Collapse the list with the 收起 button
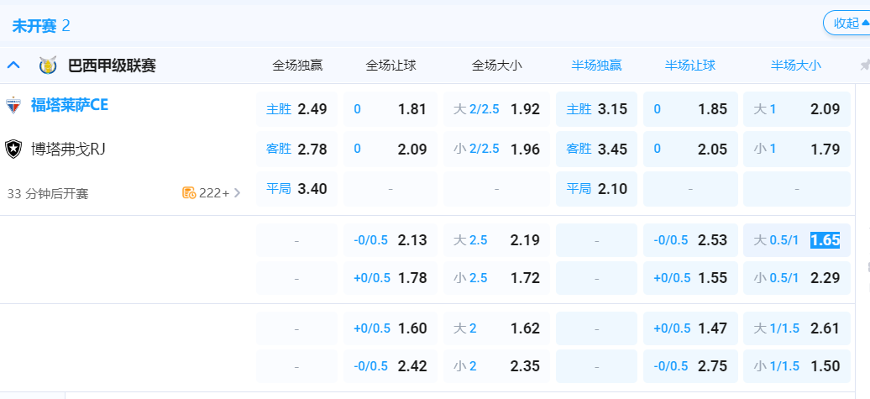870x399 pixels. tap(846, 24)
